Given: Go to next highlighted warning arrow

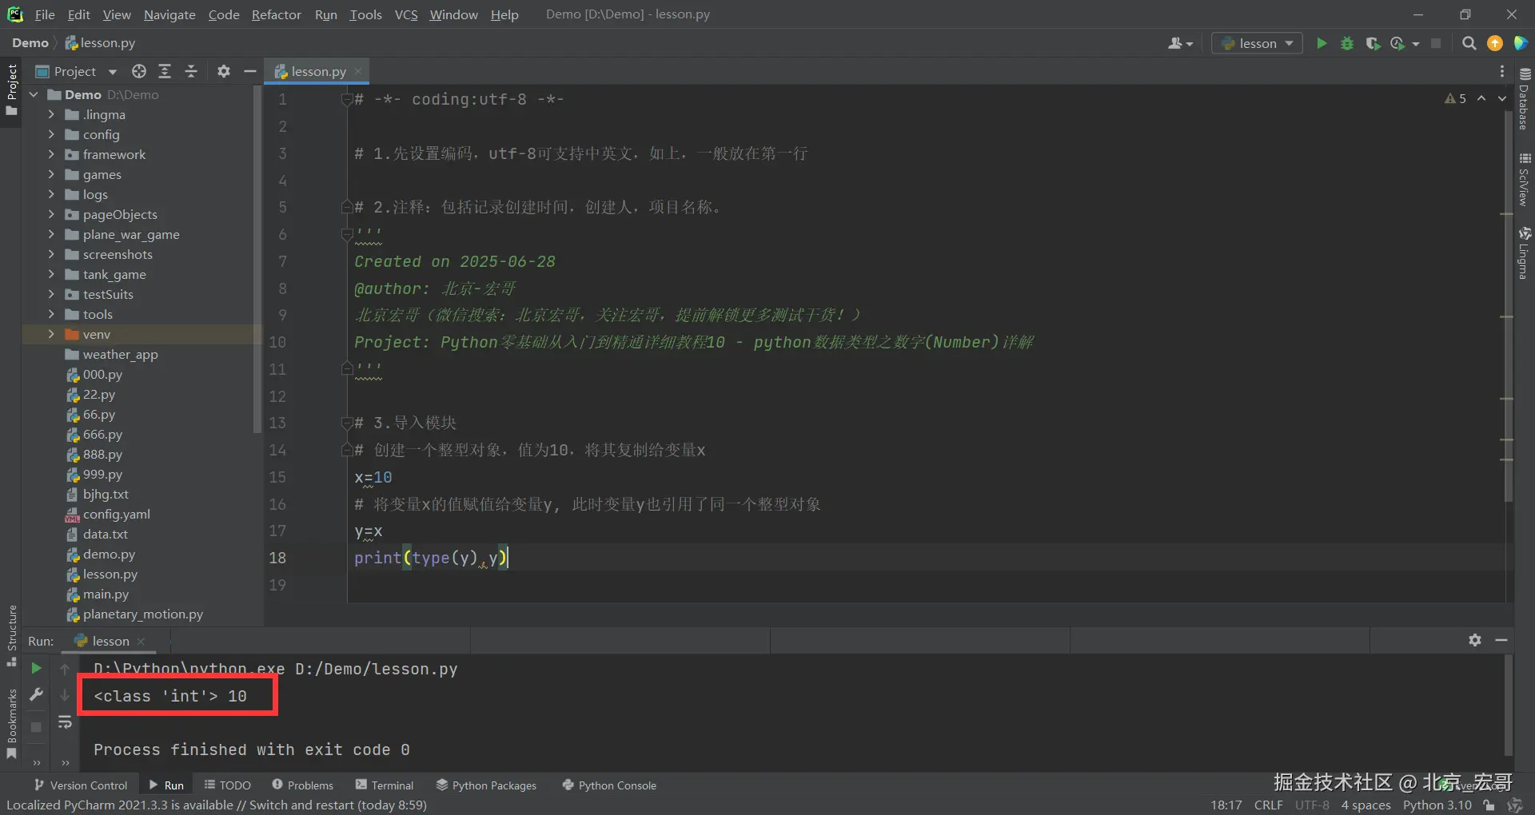Looking at the screenshot, I should [1502, 98].
